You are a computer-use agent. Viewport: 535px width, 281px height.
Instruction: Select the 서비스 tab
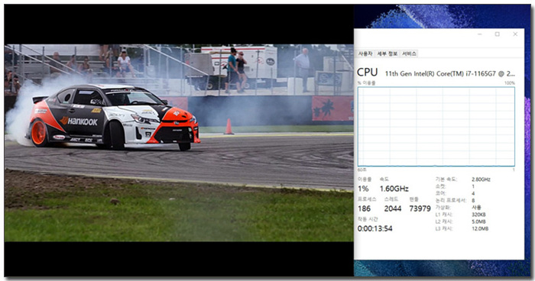[409, 54]
